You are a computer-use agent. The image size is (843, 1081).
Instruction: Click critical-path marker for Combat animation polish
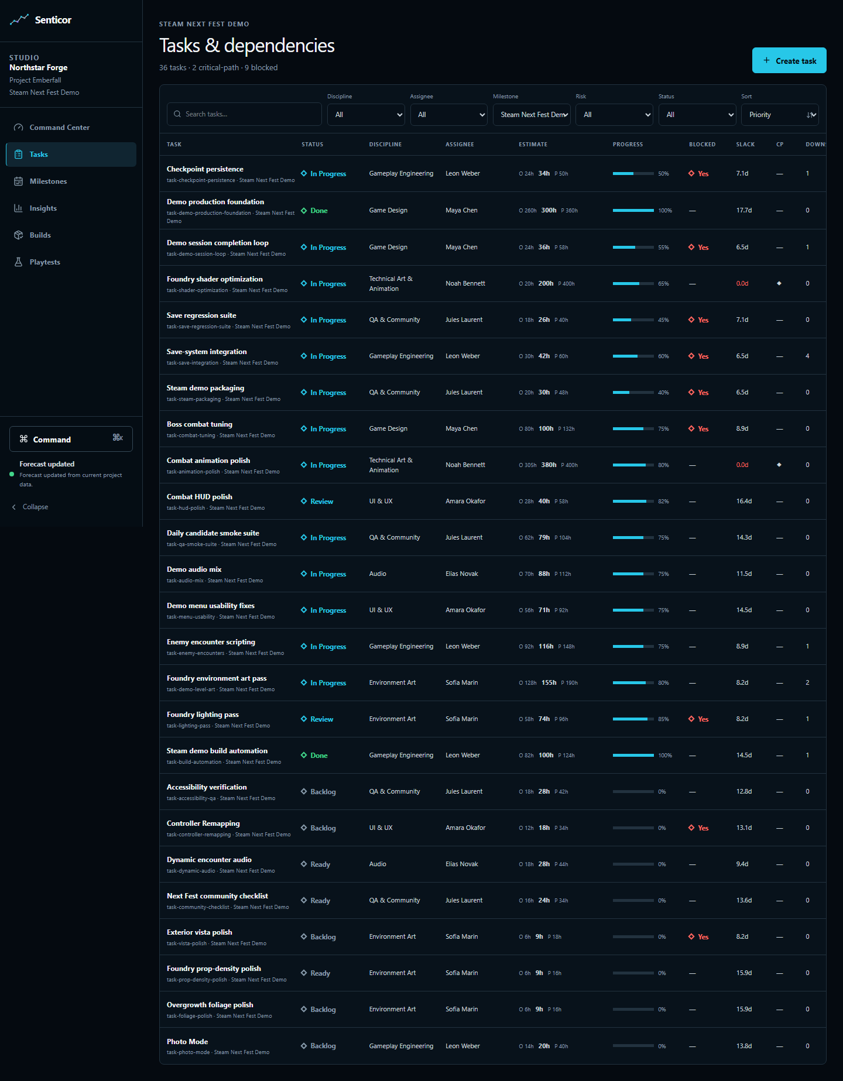point(779,465)
